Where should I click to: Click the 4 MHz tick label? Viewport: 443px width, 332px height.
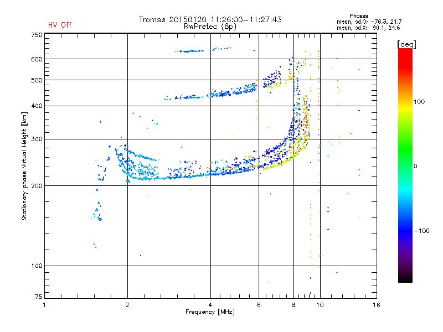tap(210, 305)
